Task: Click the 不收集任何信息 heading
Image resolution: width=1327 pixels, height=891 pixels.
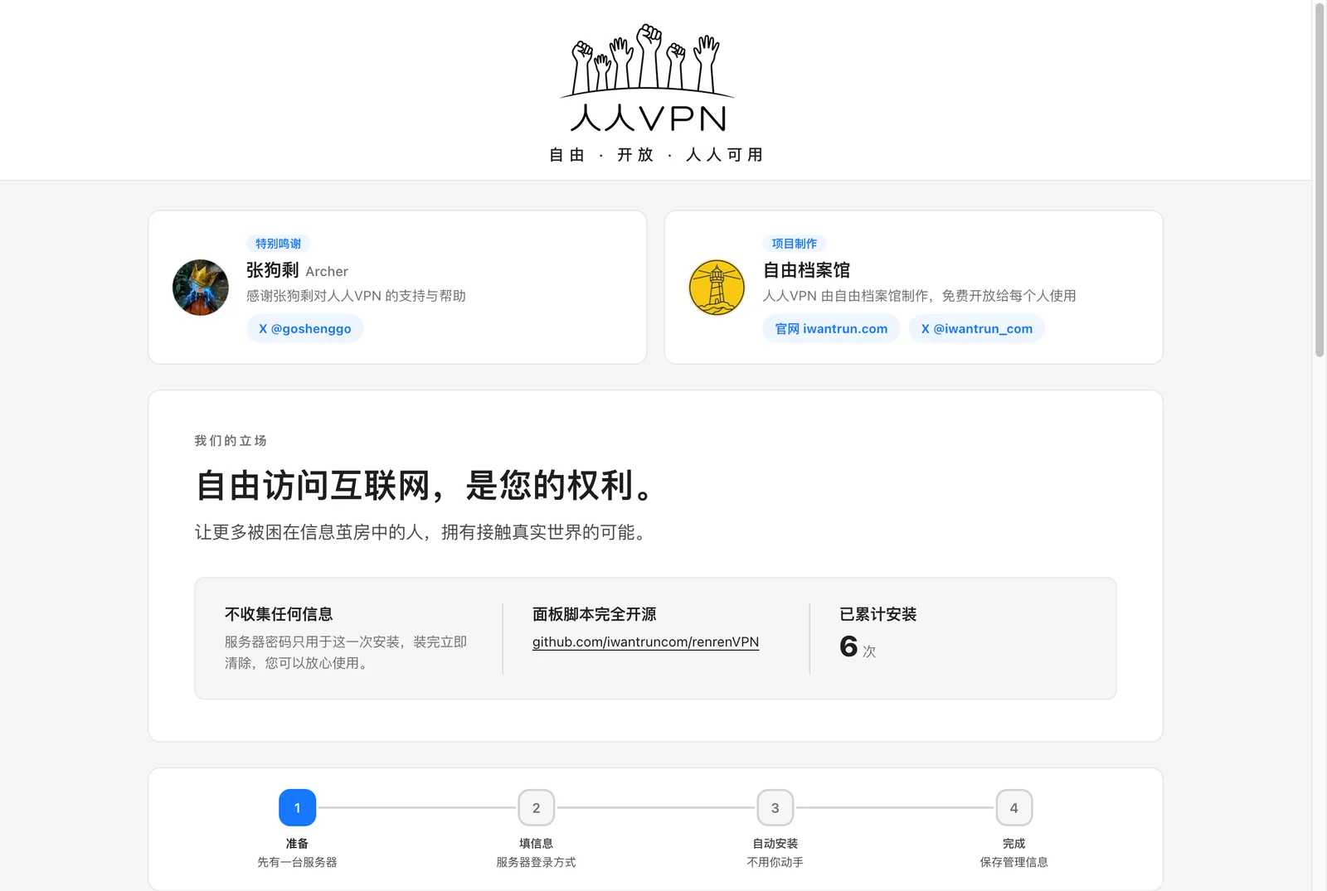Action: click(279, 614)
